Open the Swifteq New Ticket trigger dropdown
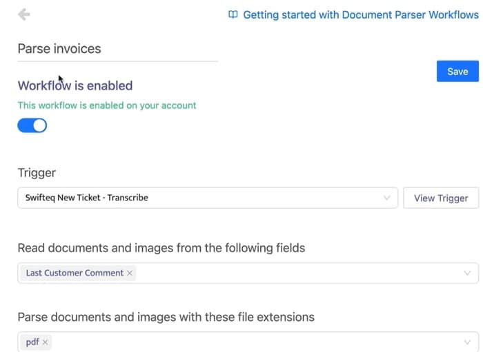This screenshot has height=352, width=483. [x=208, y=198]
